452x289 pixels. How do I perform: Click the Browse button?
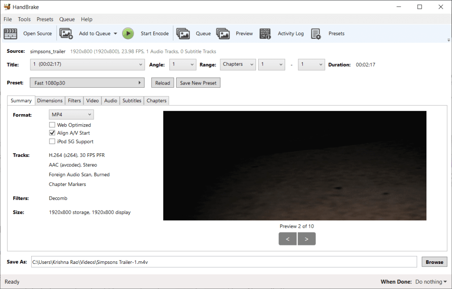[x=434, y=262]
